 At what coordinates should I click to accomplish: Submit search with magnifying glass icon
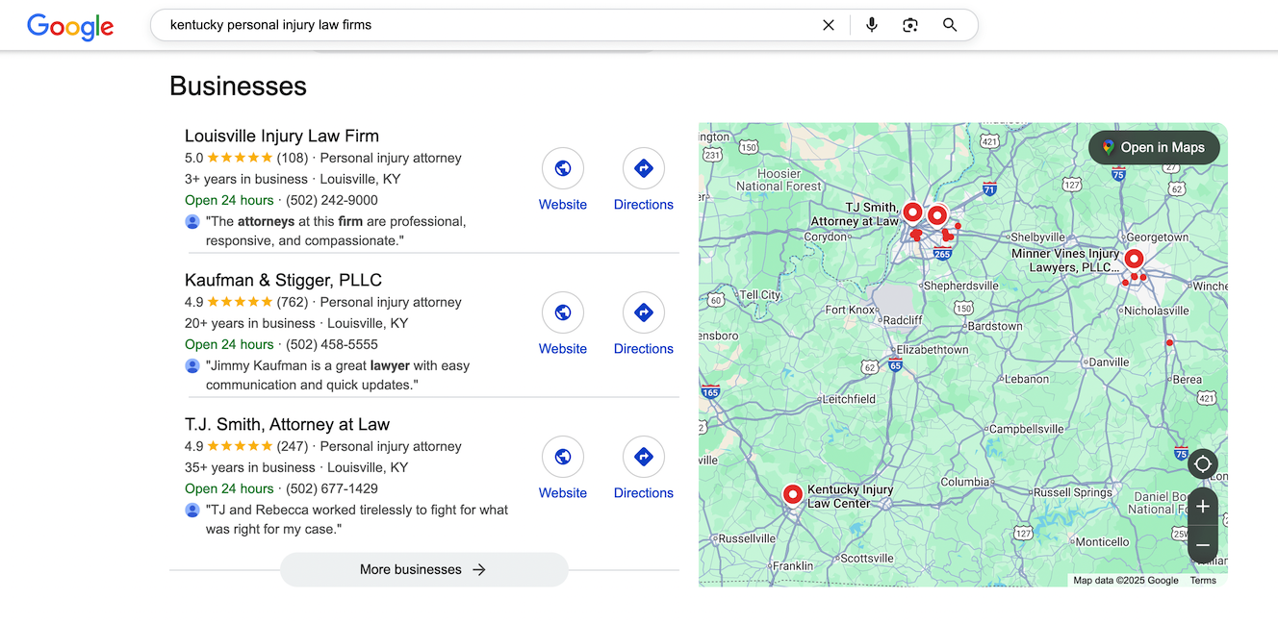(950, 25)
